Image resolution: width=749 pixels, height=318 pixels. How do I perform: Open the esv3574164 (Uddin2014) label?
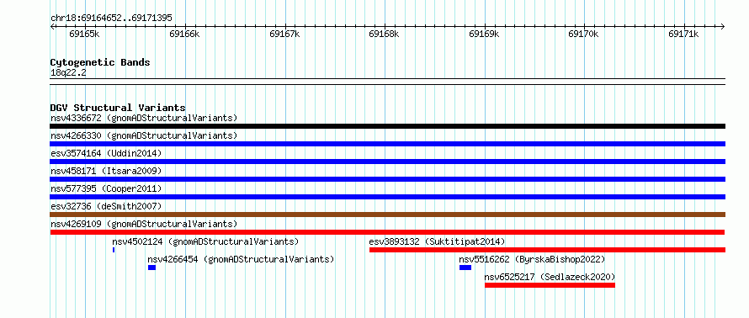(106, 153)
